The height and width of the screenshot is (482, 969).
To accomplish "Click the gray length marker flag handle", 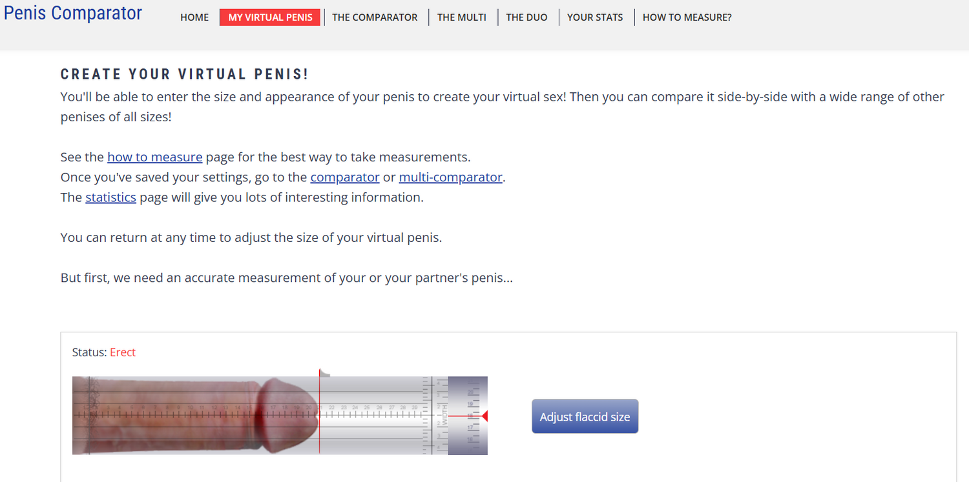I will click(325, 373).
